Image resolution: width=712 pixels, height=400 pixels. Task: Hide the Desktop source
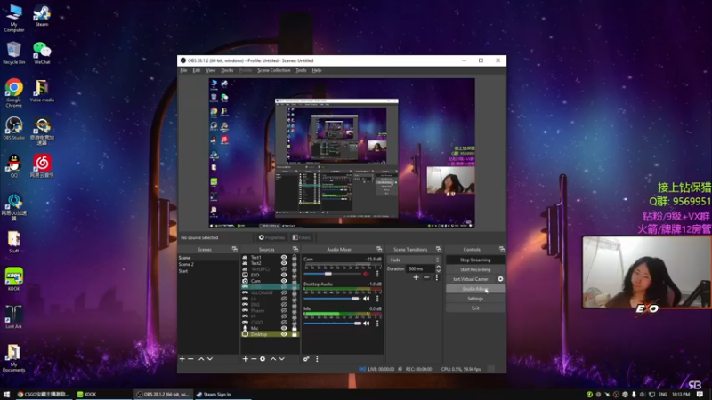click(x=284, y=334)
